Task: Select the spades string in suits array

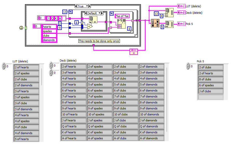Action: tap(49, 31)
